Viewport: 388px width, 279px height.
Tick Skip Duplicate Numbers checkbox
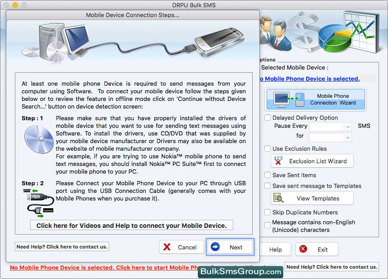click(268, 212)
